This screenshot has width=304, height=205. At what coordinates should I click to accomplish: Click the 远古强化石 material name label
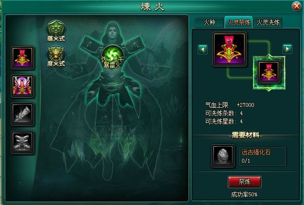pos(256,152)
